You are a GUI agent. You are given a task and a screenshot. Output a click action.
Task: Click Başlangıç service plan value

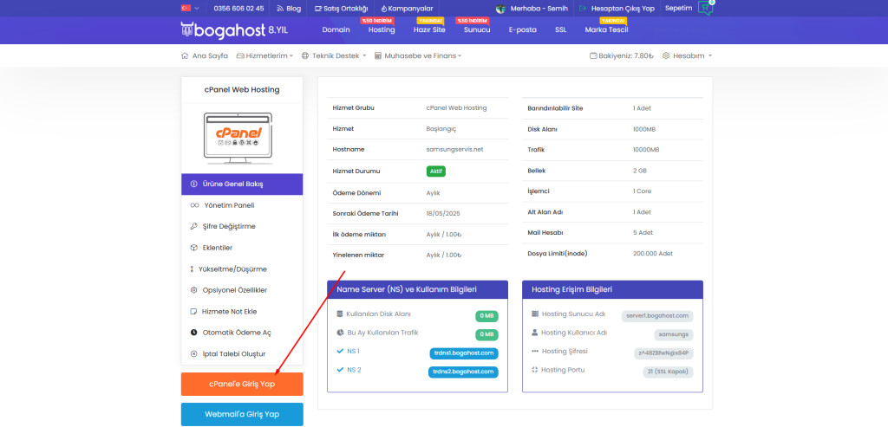[x=441, y=129]
